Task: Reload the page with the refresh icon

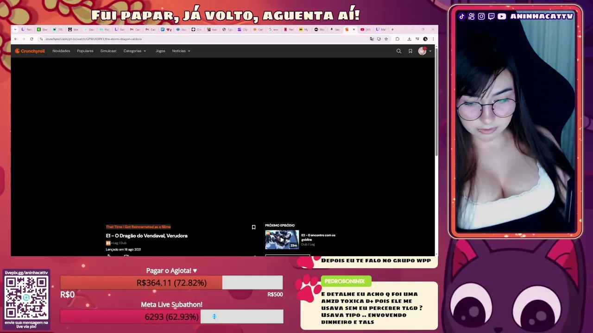Action: click(32, 39)
